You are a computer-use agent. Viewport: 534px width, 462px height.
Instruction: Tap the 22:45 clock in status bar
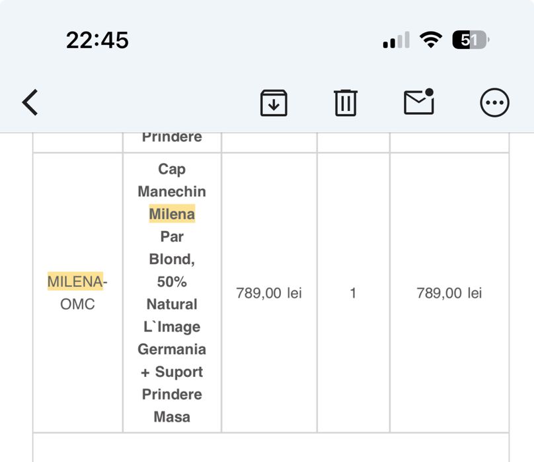click(x=97, y=40)
